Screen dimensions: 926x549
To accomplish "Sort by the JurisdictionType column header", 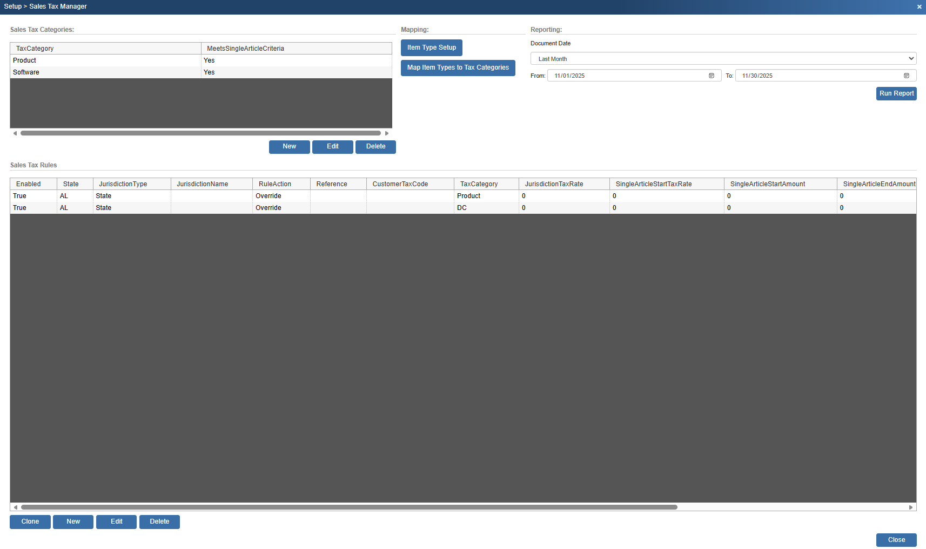I will [123, 184].
